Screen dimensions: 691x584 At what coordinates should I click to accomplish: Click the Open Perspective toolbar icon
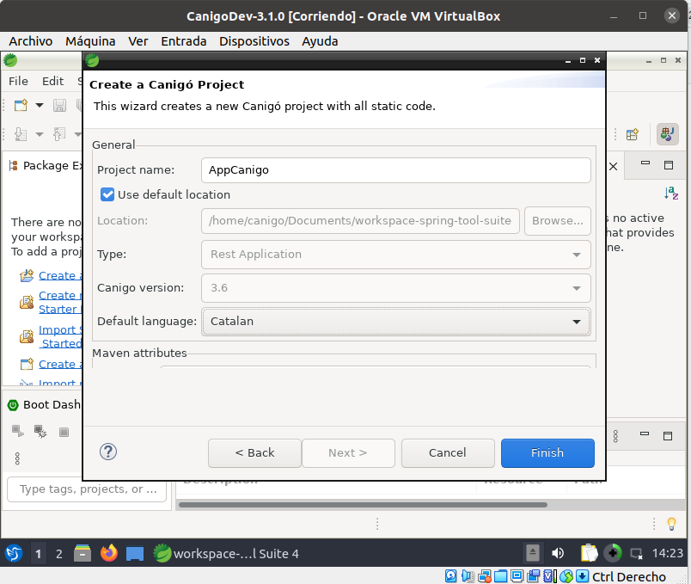point(633,134)
